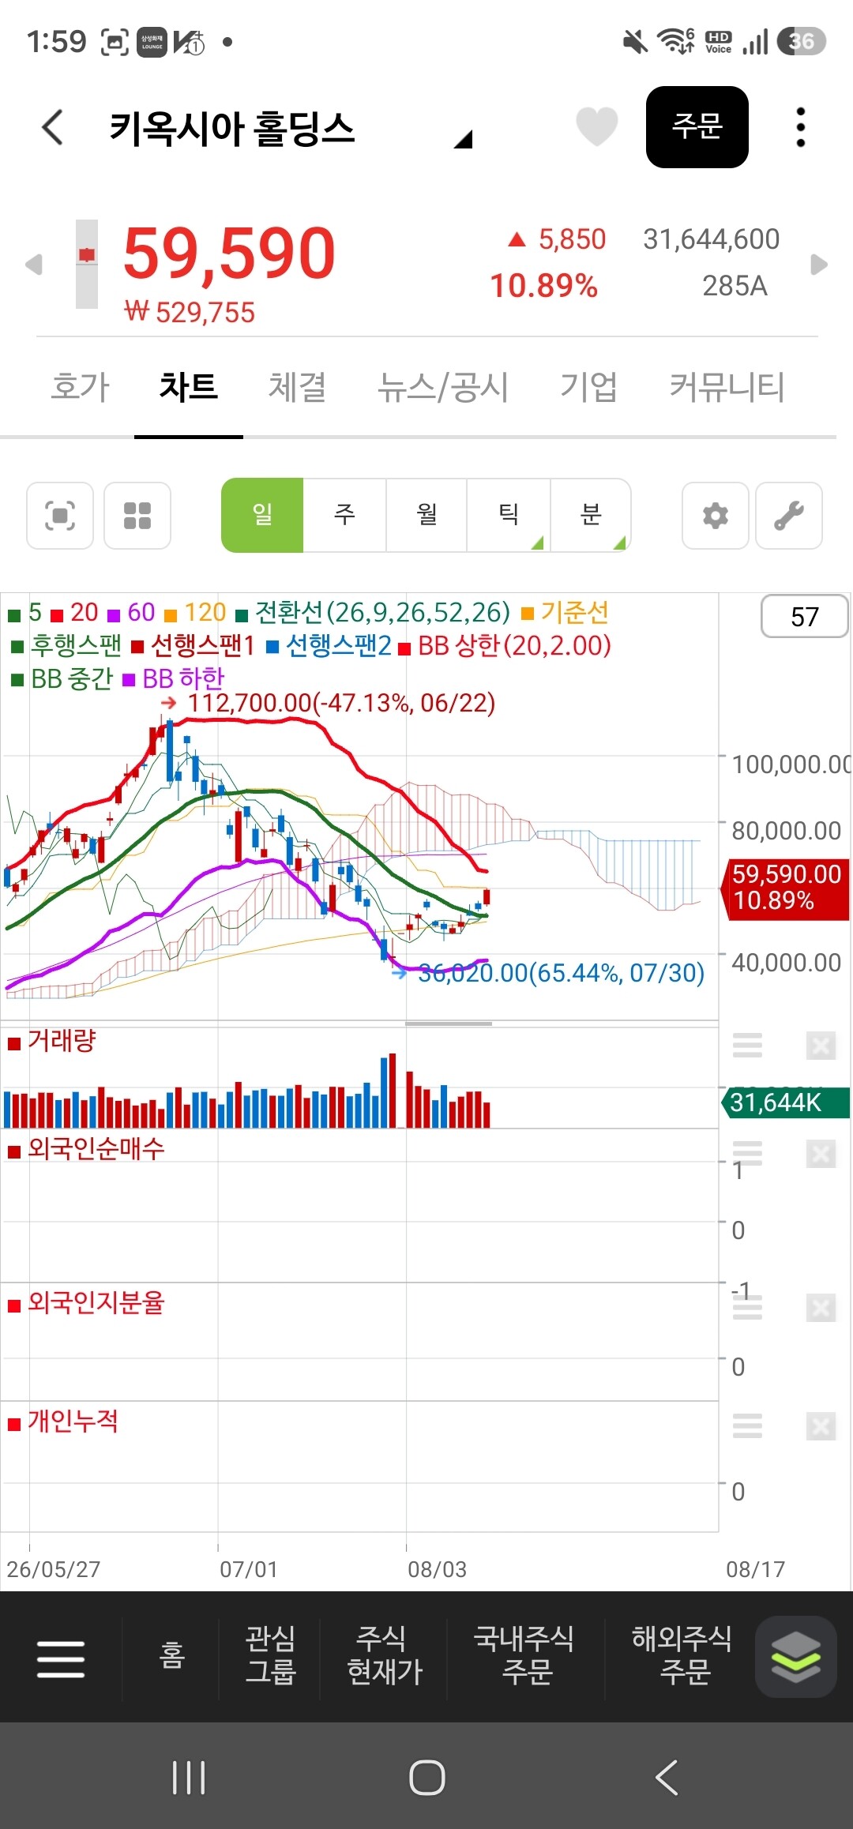
Task: Open the three-dot more options menu
Action: 800,127
